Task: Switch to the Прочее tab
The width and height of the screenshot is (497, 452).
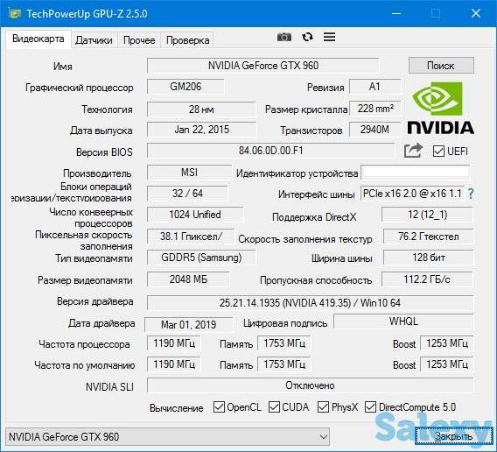Action: pos(139,40)
